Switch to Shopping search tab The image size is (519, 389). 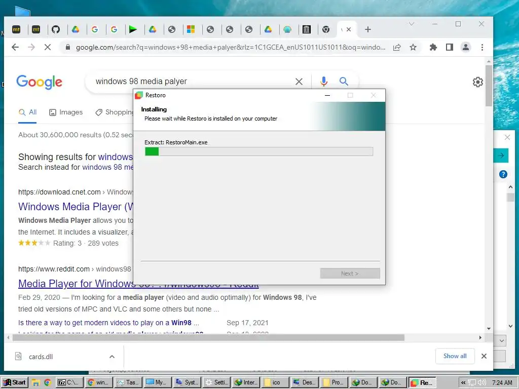tap(114, 112)
